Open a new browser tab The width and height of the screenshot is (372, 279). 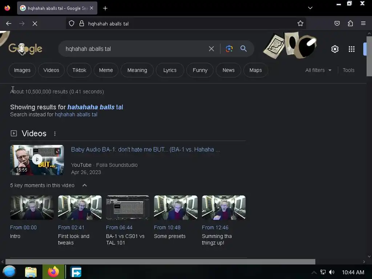click(x=105, y=8)
